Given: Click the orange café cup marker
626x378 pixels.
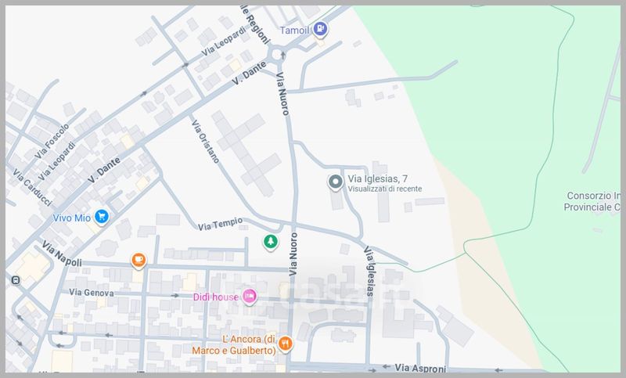Looking at the screenshot, I should point(139,259).
